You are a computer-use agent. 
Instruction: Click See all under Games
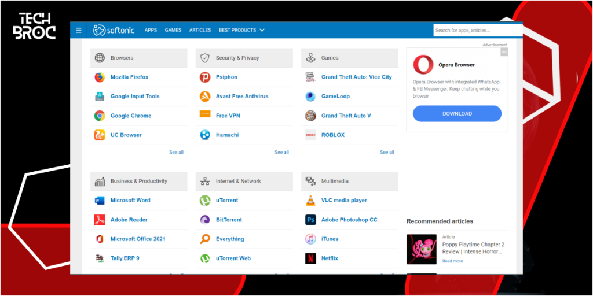click(x=387, y=152)
